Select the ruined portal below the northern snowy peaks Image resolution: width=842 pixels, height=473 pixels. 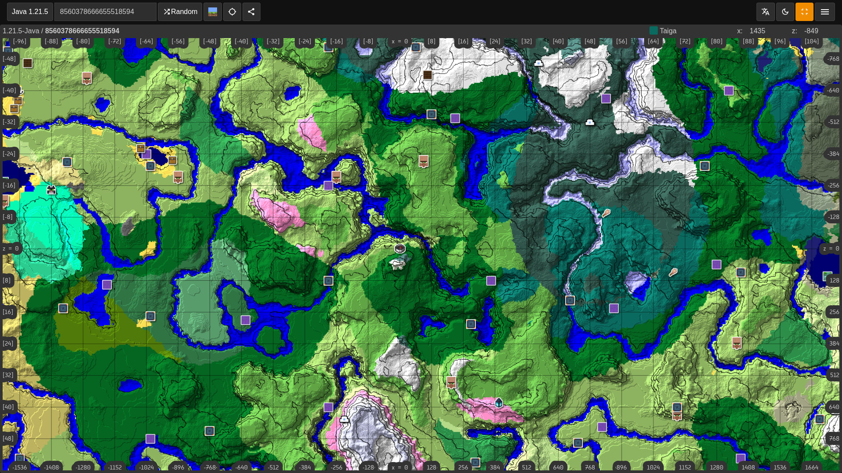(606, 99)
